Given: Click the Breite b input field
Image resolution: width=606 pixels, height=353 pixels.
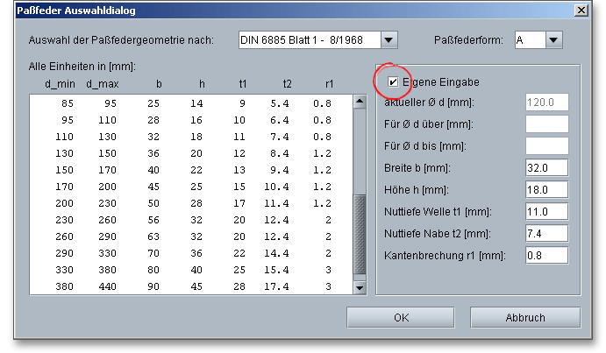Looking at the screenshot, I should click(x=546, y=167).
